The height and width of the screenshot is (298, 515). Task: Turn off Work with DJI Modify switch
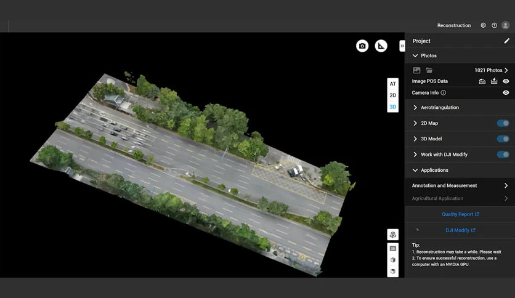(x=503, y=155)
